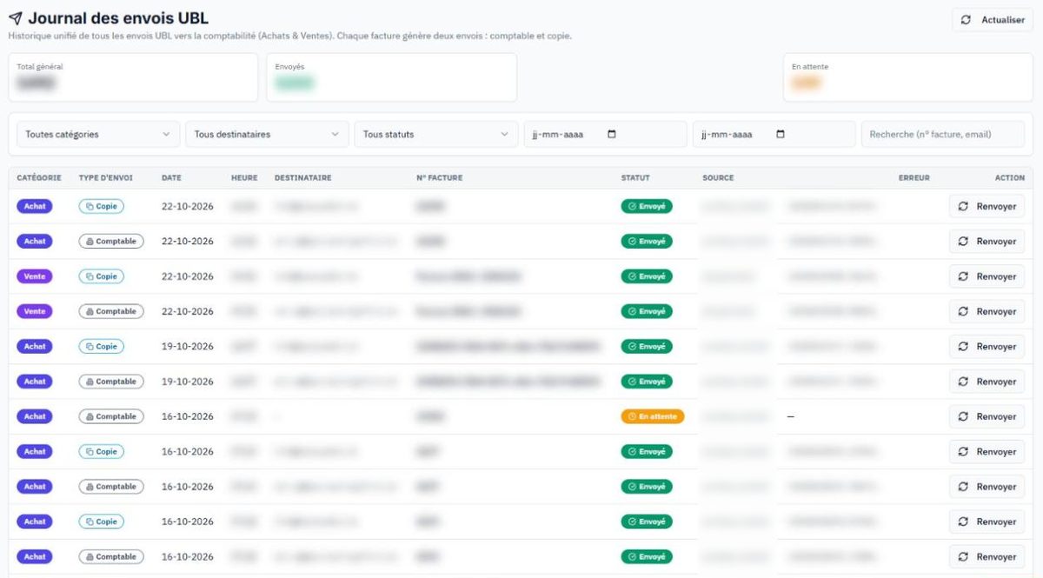The image size is (1043, 578).
Task: Click the date 19-10-2026 in the Copie row
Action: 188,346
